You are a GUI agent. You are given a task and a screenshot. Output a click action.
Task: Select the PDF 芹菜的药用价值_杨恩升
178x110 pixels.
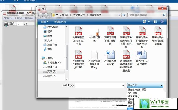110,36
